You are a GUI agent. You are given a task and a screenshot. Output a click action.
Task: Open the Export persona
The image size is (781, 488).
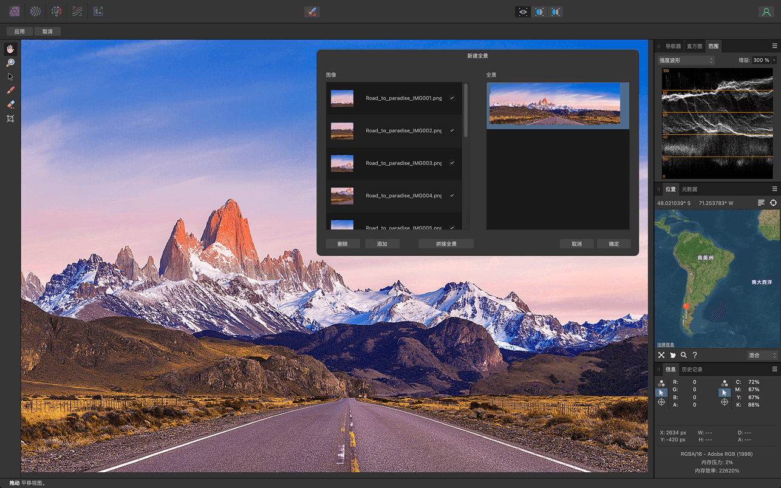(x=98, y=11)
